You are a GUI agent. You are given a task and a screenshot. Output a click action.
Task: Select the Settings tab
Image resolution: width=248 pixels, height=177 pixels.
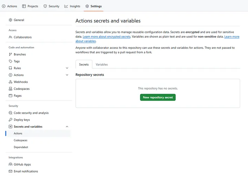(94, 6)
